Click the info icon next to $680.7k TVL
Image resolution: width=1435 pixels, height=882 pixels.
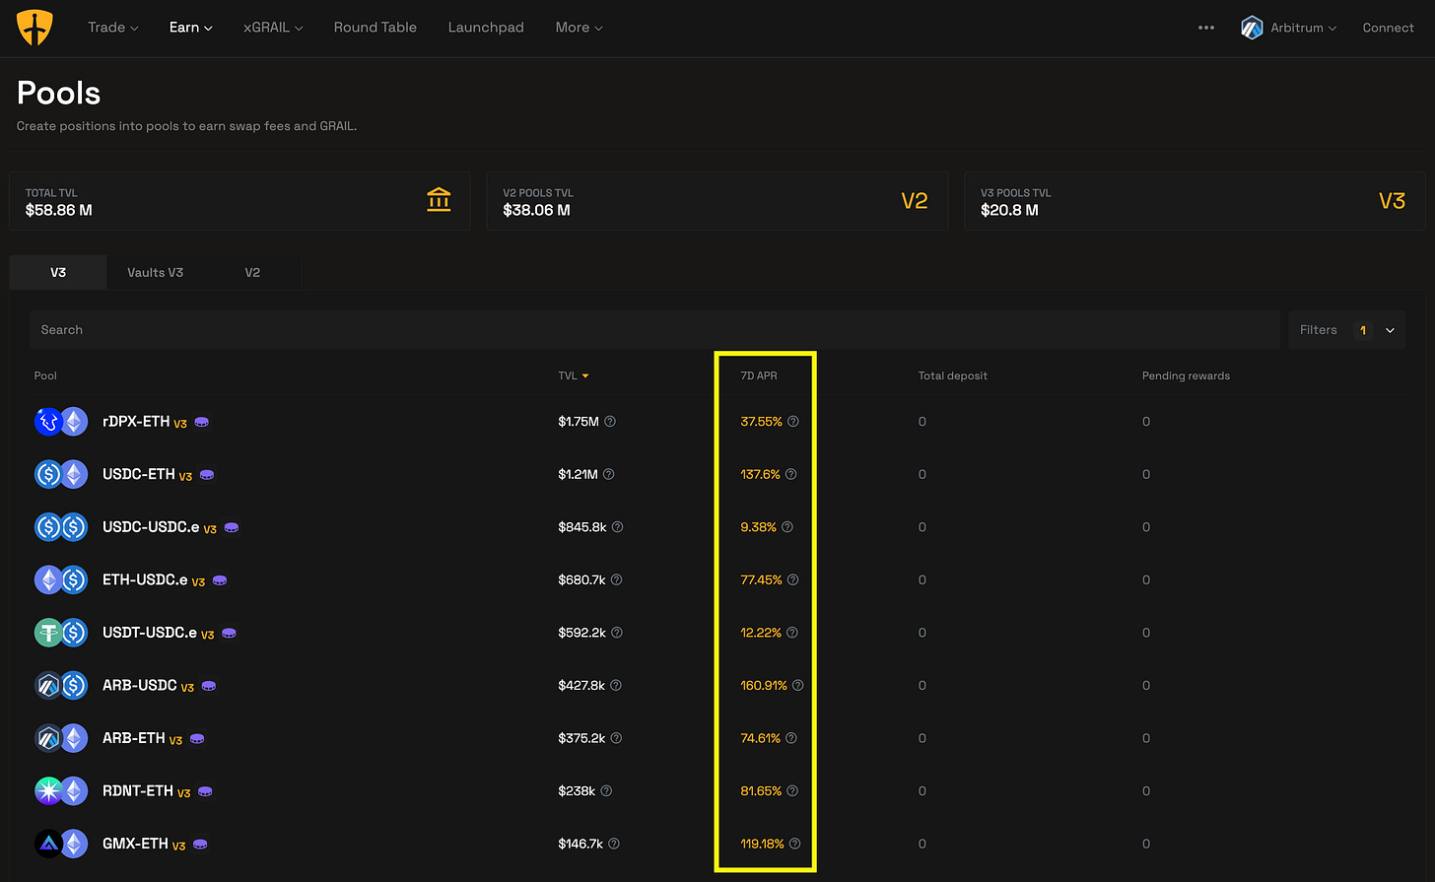[616, 579]
